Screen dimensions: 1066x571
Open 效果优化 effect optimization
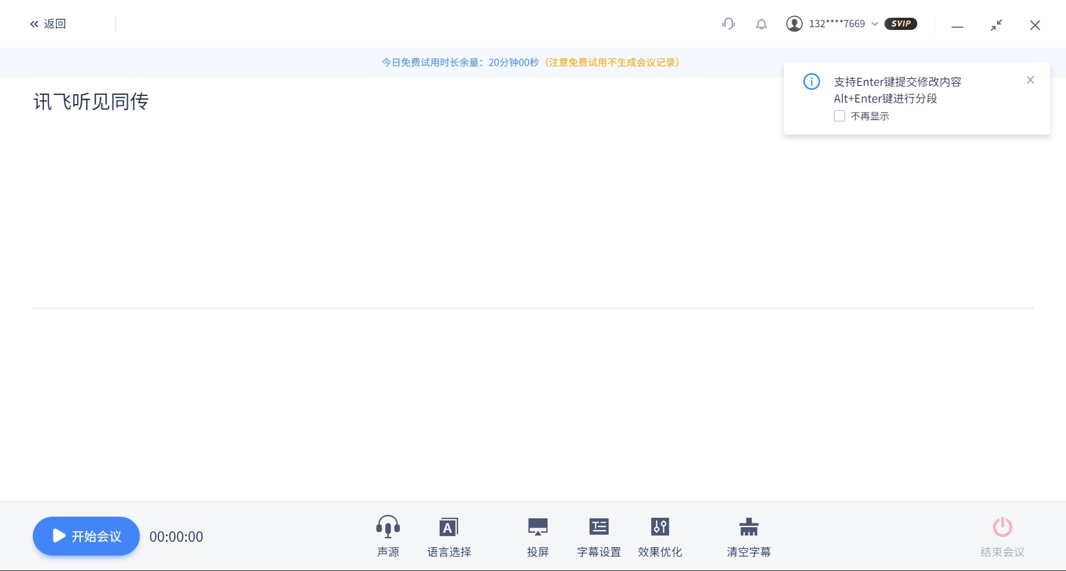tap(660, 536)
